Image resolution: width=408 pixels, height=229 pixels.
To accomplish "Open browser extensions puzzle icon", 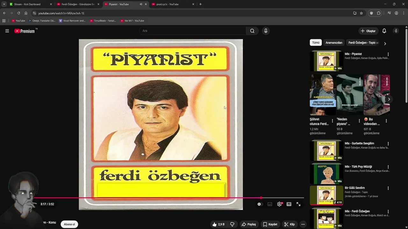I will coord(379,13).
